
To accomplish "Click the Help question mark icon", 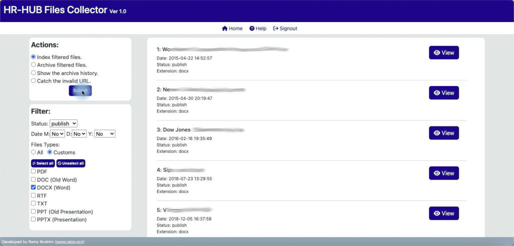I will point(252,28).
